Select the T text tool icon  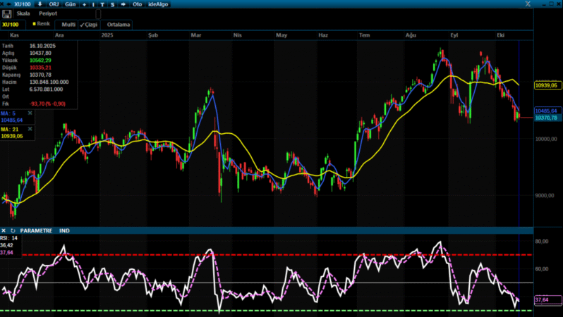[x=103, y=4]
